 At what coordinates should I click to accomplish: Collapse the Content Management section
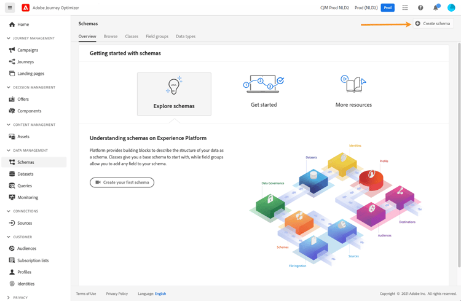coord(8,125)
